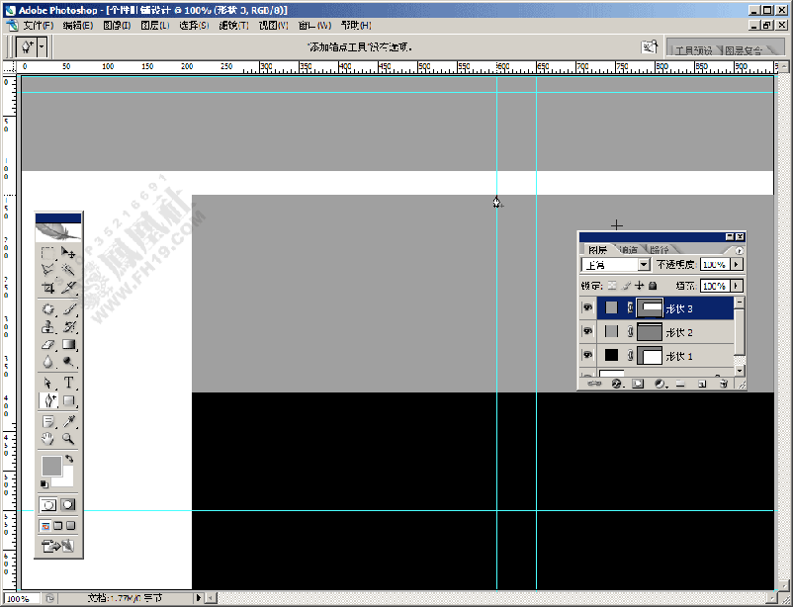Switch to Standard Screen Mode
This screenshot has height=607, width=793.
pos(45,526)
